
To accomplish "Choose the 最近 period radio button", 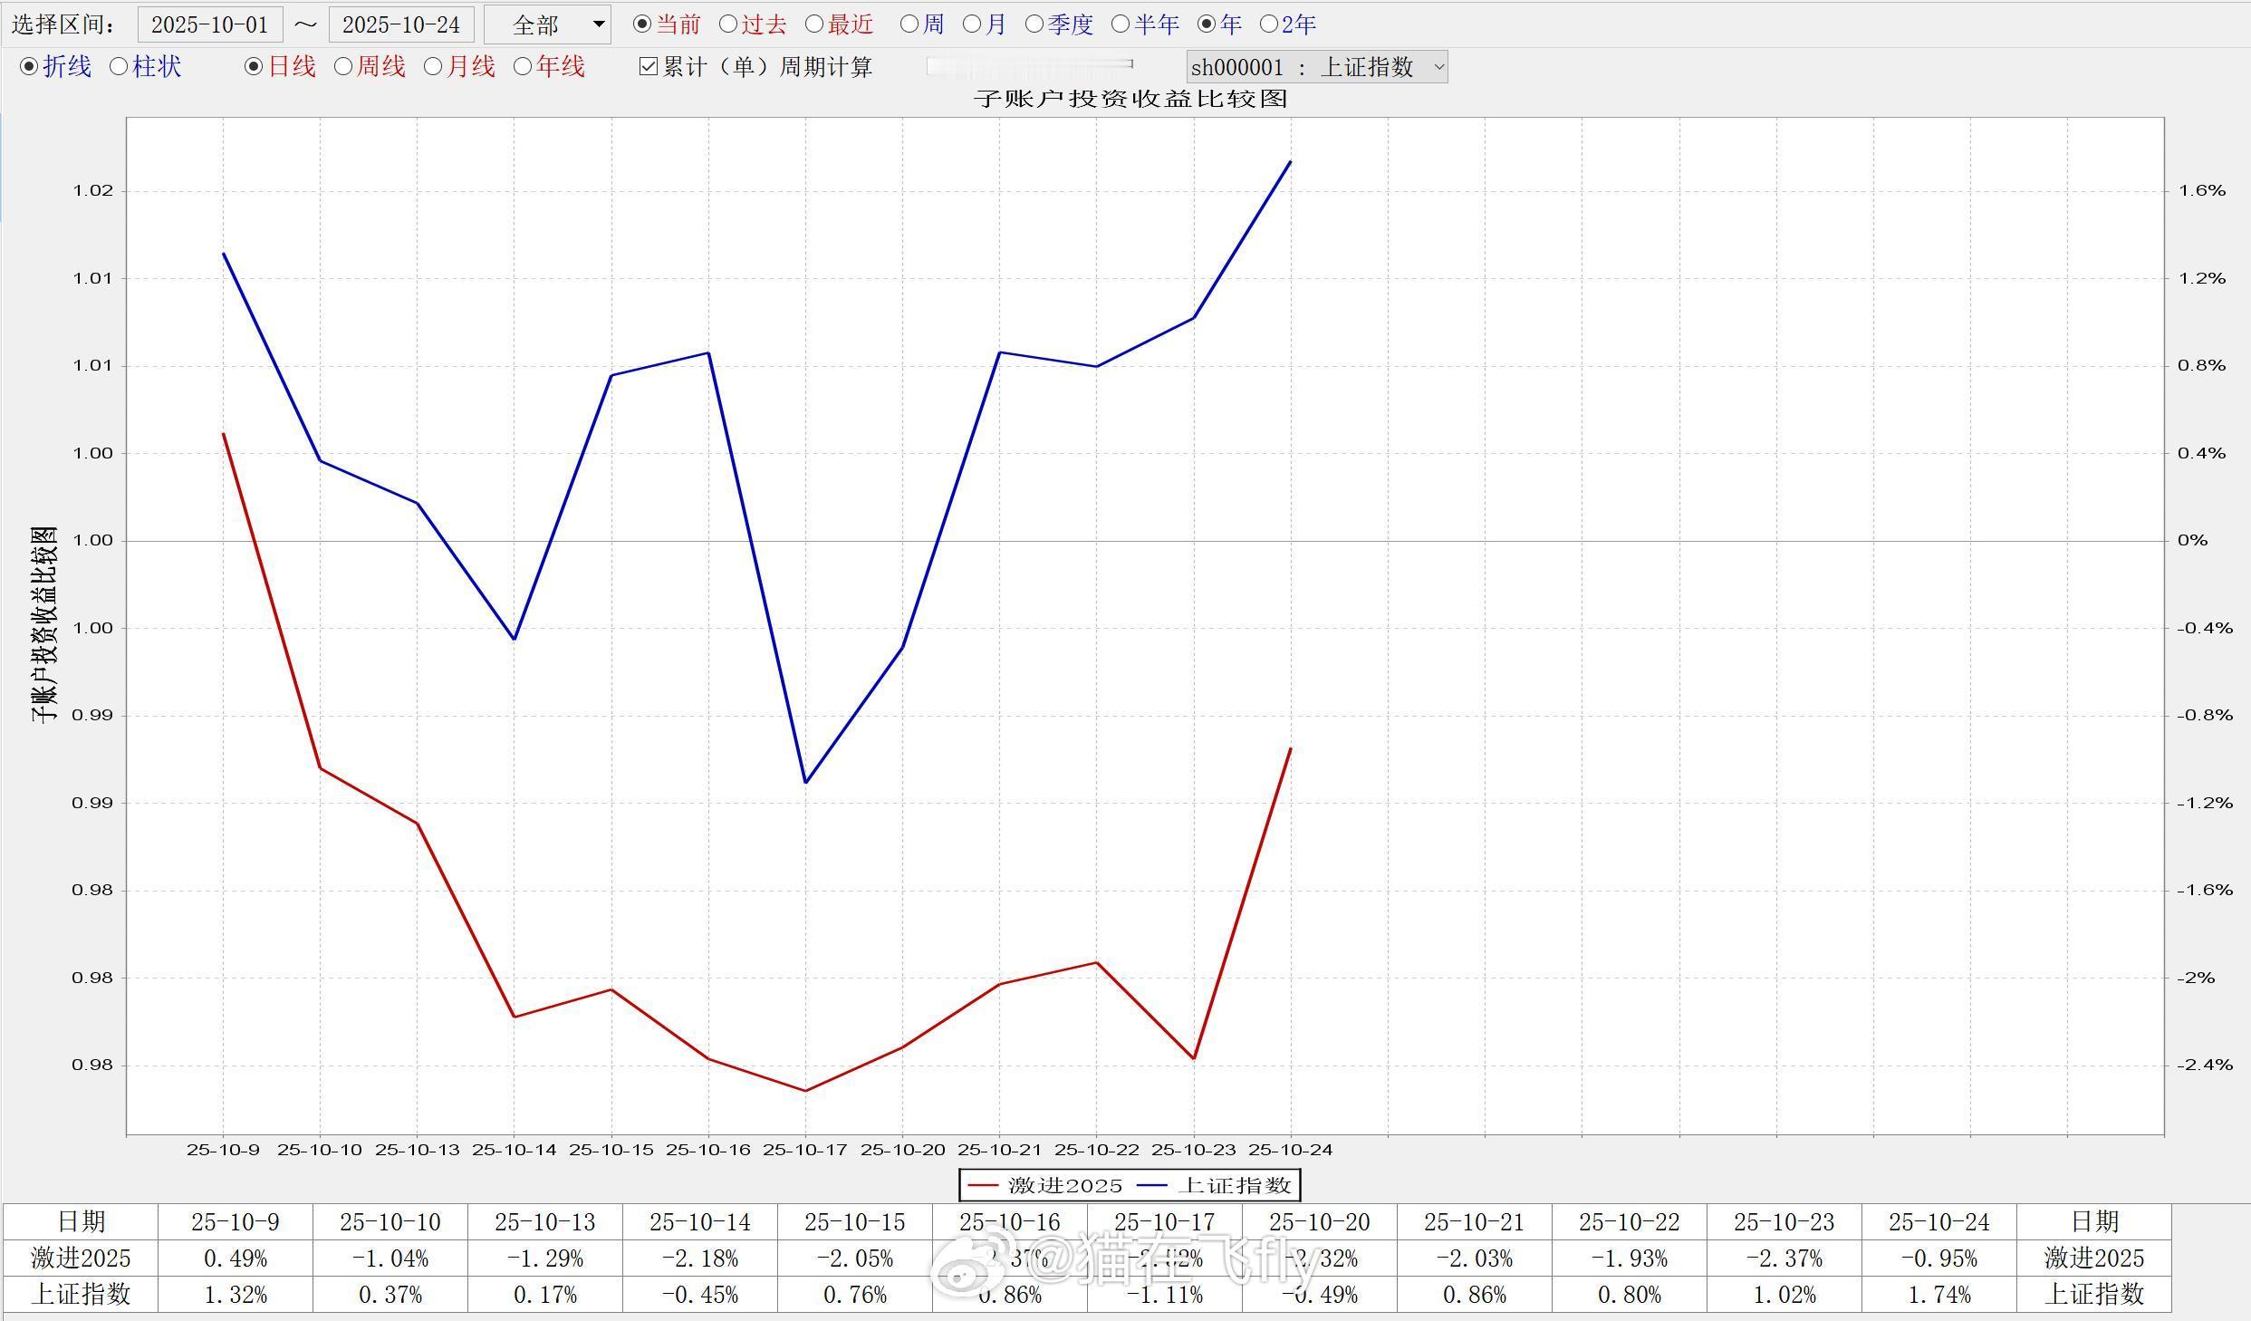I will coord(814,24).
